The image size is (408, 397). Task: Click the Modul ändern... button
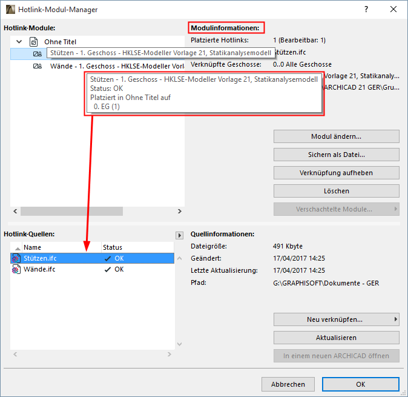pyautogui.click(x=336, y=136)
